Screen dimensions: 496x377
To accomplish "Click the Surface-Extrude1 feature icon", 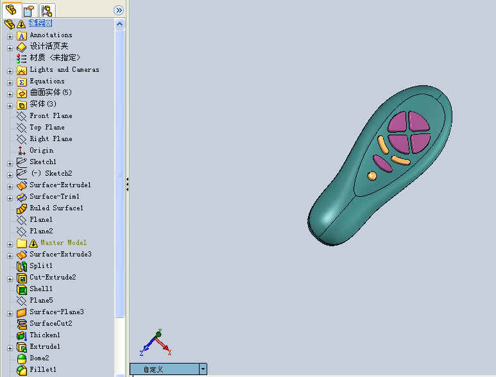I will pyautogui.click(x=22, y=185).
